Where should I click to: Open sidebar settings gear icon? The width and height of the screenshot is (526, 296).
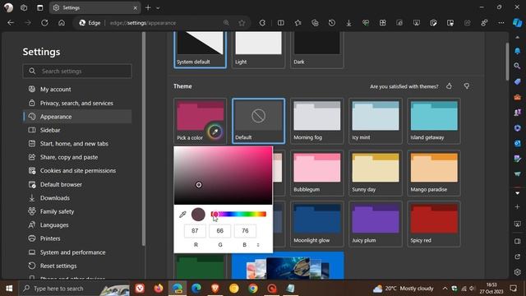[x=517, y=272]
